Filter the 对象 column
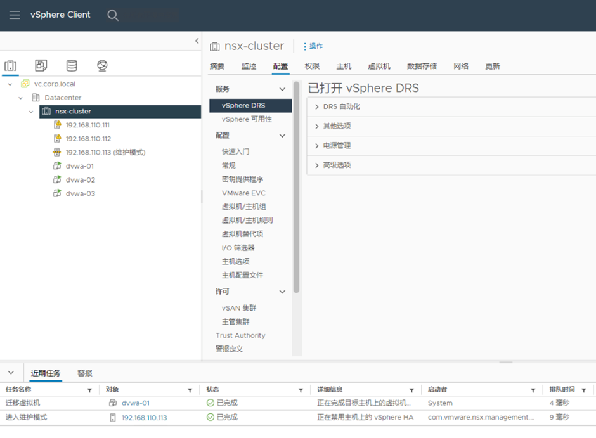The image size is (596, 438). coord(190,390)
